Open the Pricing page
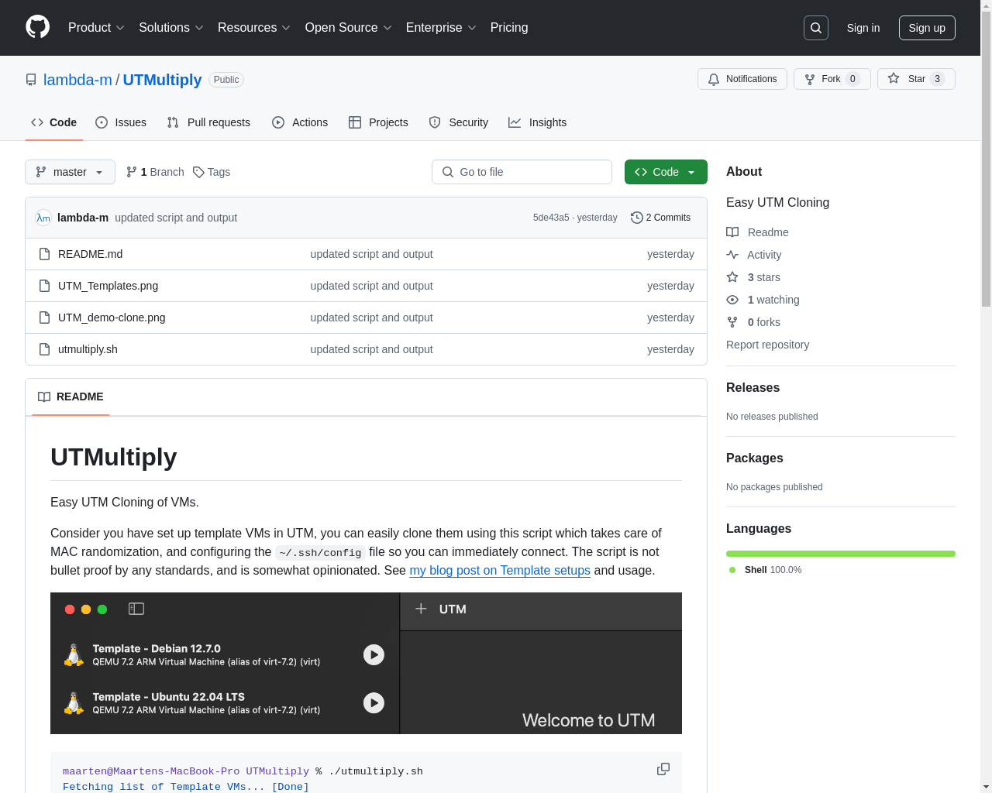The width and height of the screenshot is (992, 793). coord(509,28)
